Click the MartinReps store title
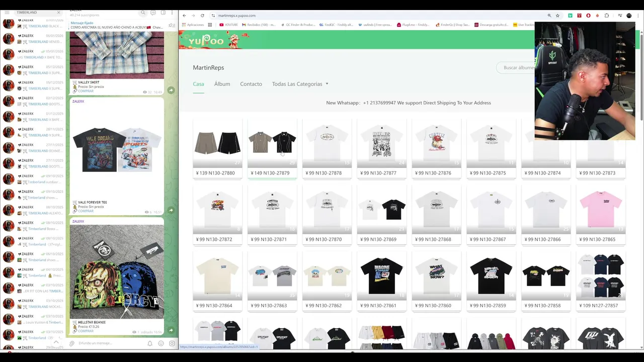Screen dimensions: 644x362 [208, 67]
